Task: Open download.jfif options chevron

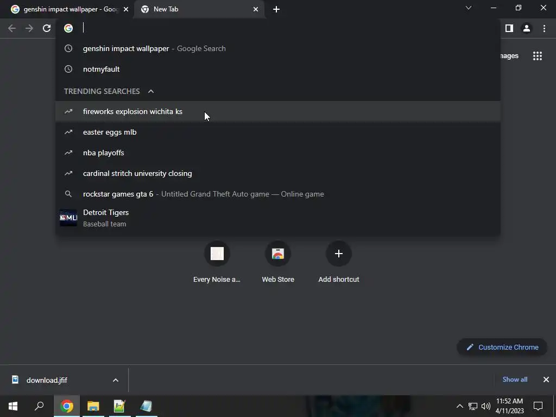Action: [x=116, y=380]
